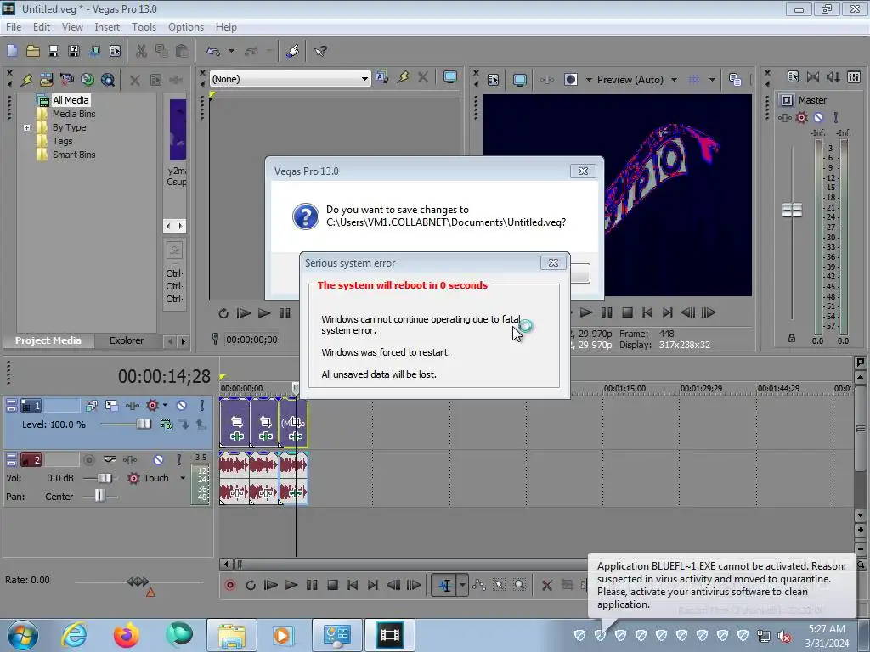Open the Normal Edit Tool dropdown arrow
This screenshot has width=870, height=652.
click(x=462, y=585)
